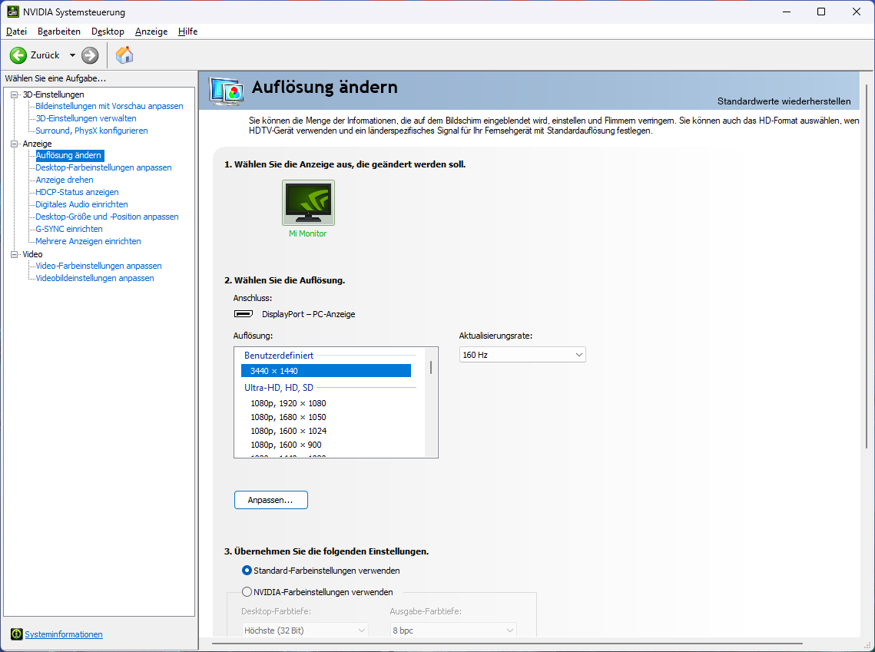Image resolution: width=875 pixels, height=652 pixels.
Task: Minimize the NVIDIA Systemsteuerung window
Action: (x=787, y=12)
